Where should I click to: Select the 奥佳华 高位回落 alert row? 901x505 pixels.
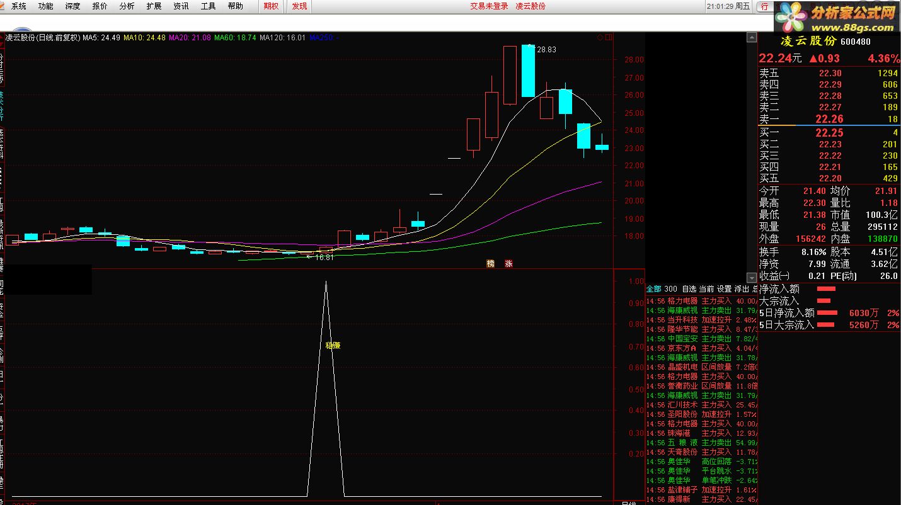(x=702, y=462)
